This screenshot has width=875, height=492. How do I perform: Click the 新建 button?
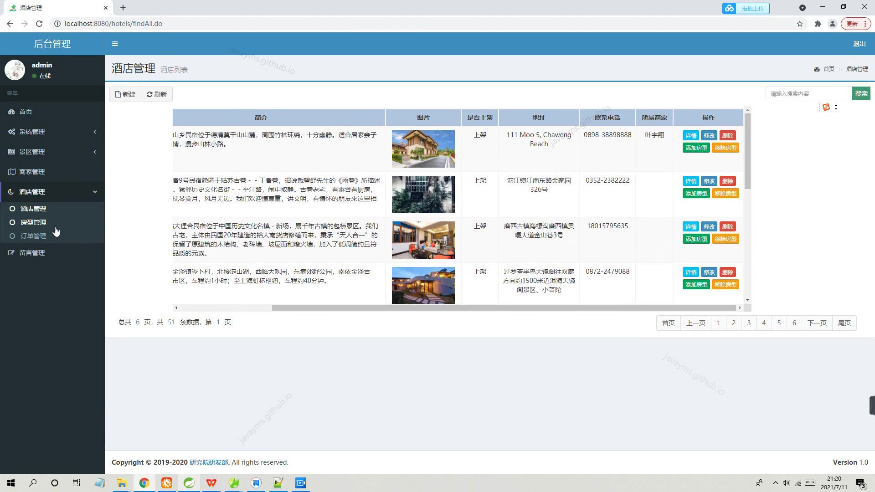click(125, 94)
